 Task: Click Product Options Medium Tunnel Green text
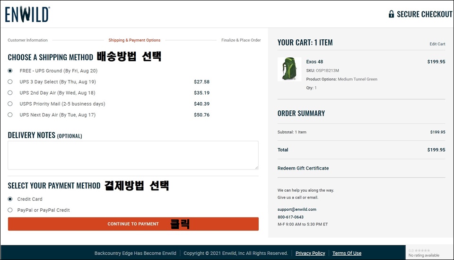click(341, 79)
